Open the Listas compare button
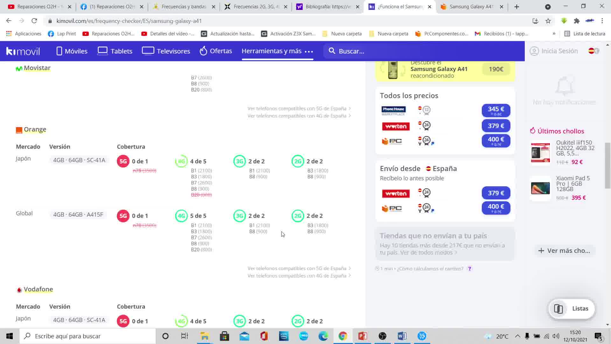This screenshot has width=611, height=344. coord(572,309)
